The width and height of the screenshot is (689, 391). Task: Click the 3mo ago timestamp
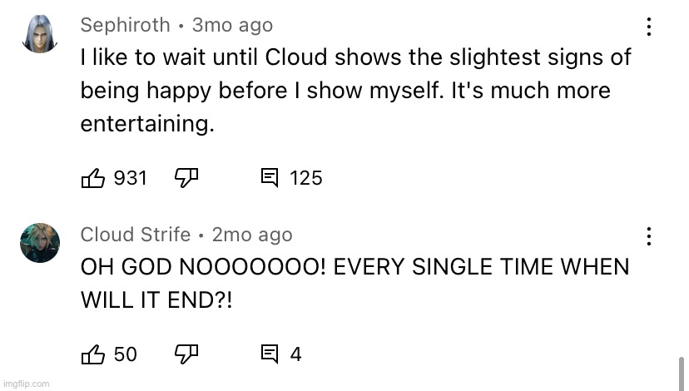232,26
